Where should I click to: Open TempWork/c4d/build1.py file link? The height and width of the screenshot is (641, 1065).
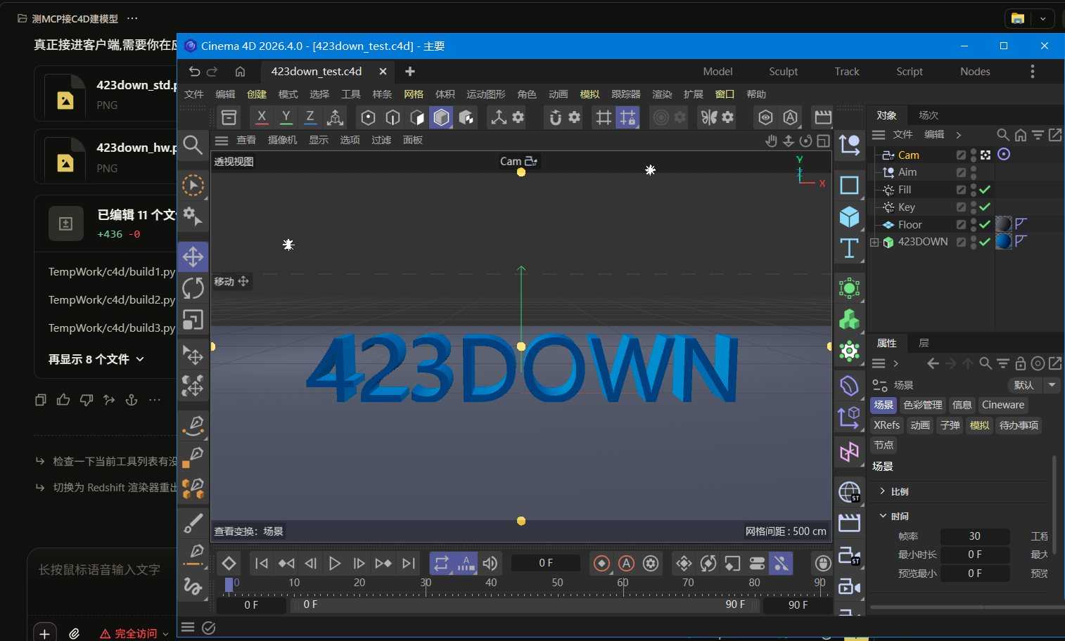[x=112, y=271]
